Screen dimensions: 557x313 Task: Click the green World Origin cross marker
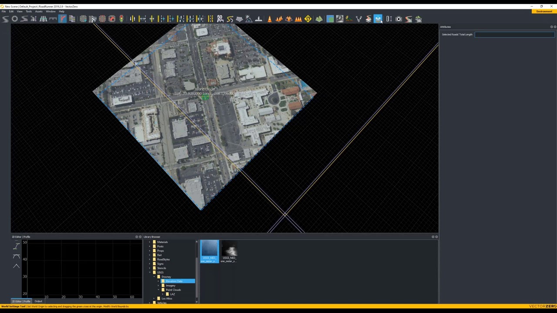[x=205, y=98]
